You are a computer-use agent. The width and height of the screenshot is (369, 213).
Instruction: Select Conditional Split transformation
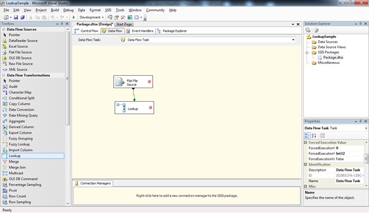[x=21, y=98]
